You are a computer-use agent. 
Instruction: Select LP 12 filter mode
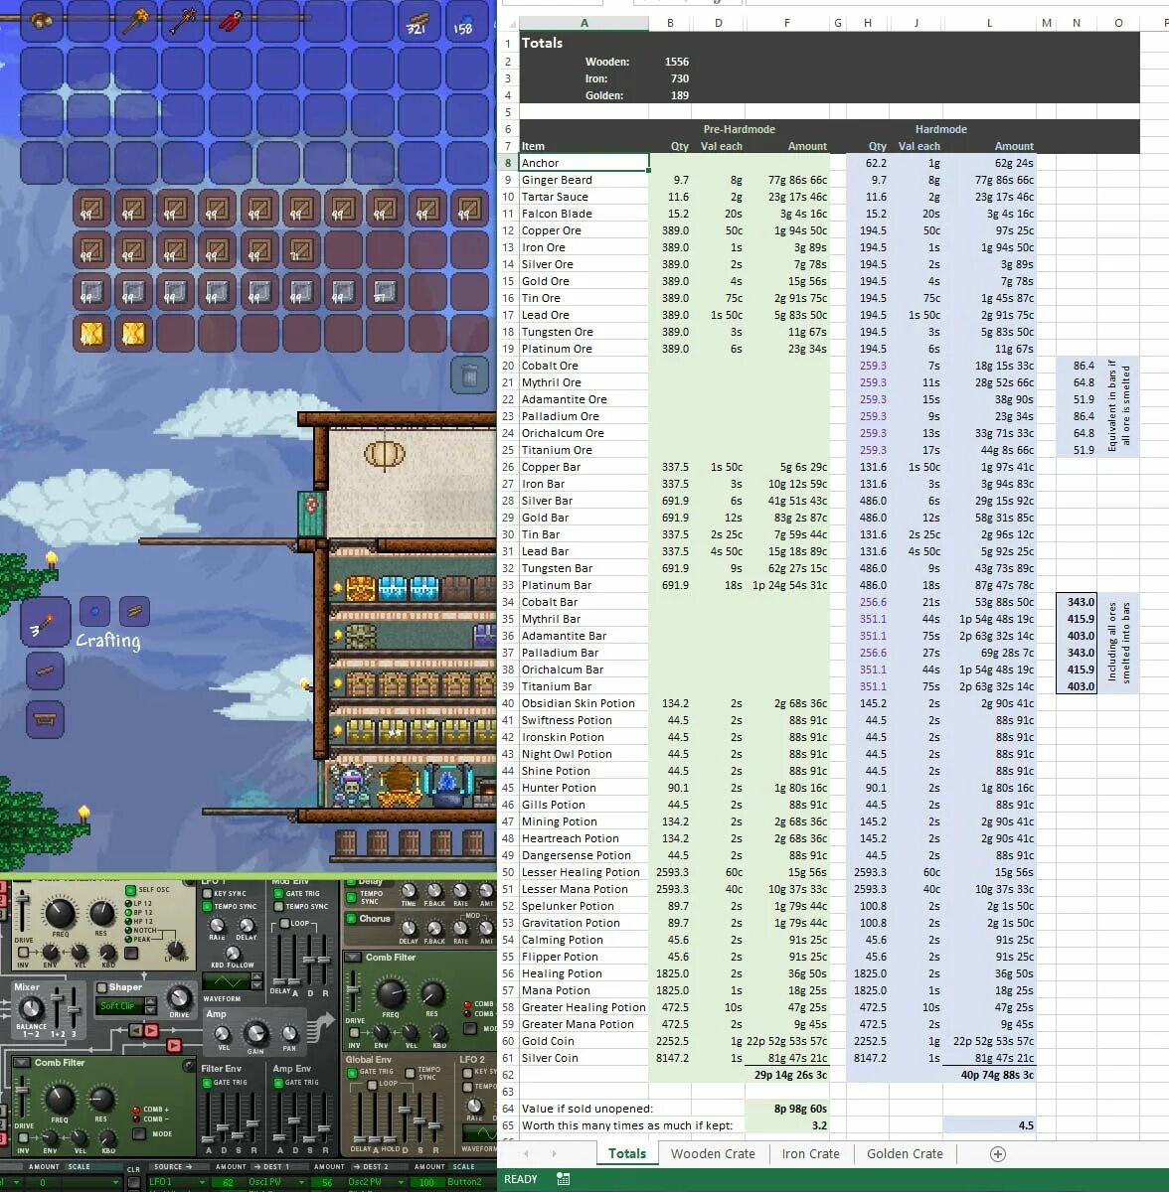pyautogui.click(x=128, y=904)
